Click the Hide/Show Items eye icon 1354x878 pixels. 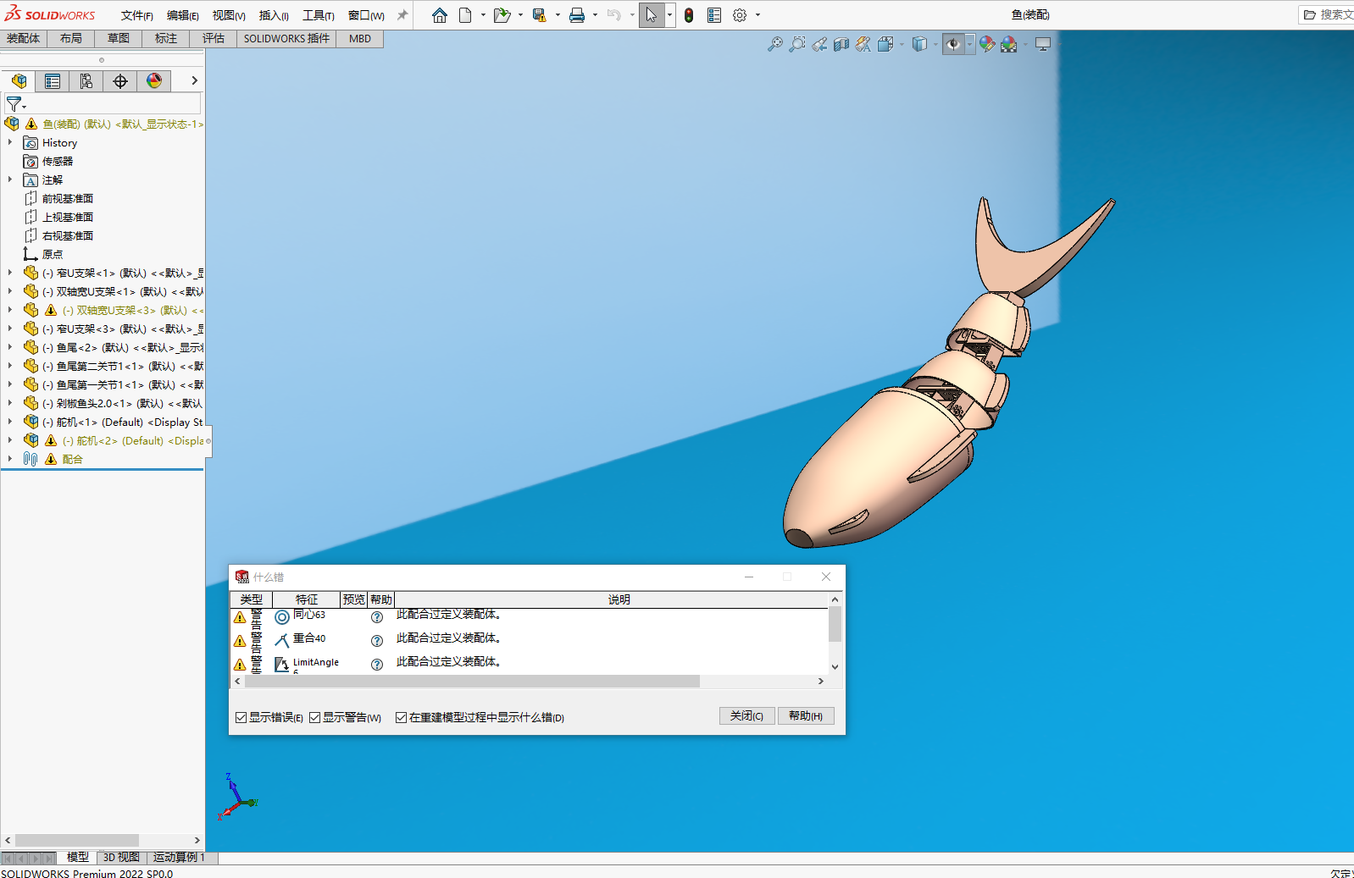tap(953, 44)
